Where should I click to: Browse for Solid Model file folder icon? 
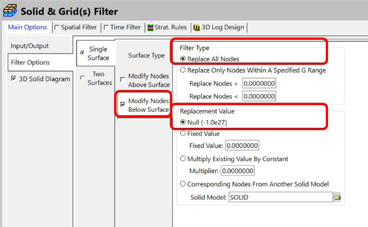click(x=336, y=197)
